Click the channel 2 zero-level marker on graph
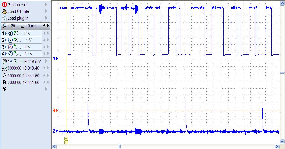This screenshot has height=149, width=285. pyautogui.click(x=55, y=131)
